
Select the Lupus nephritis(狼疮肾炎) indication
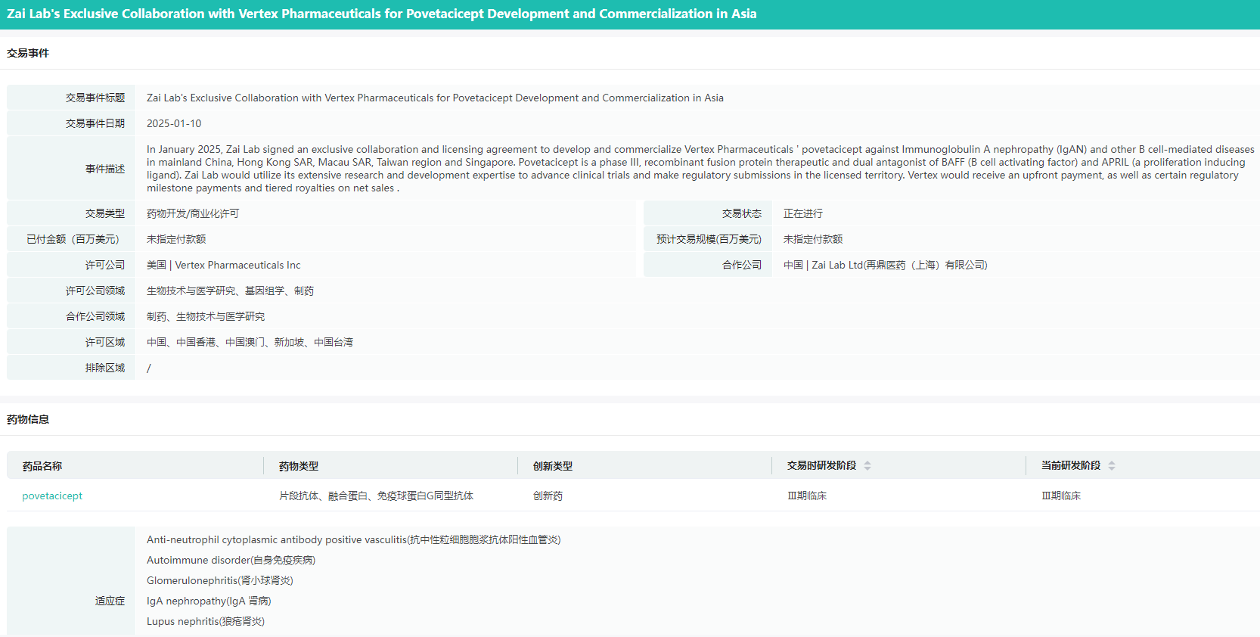pyautogui.click(x=206, y=621)
